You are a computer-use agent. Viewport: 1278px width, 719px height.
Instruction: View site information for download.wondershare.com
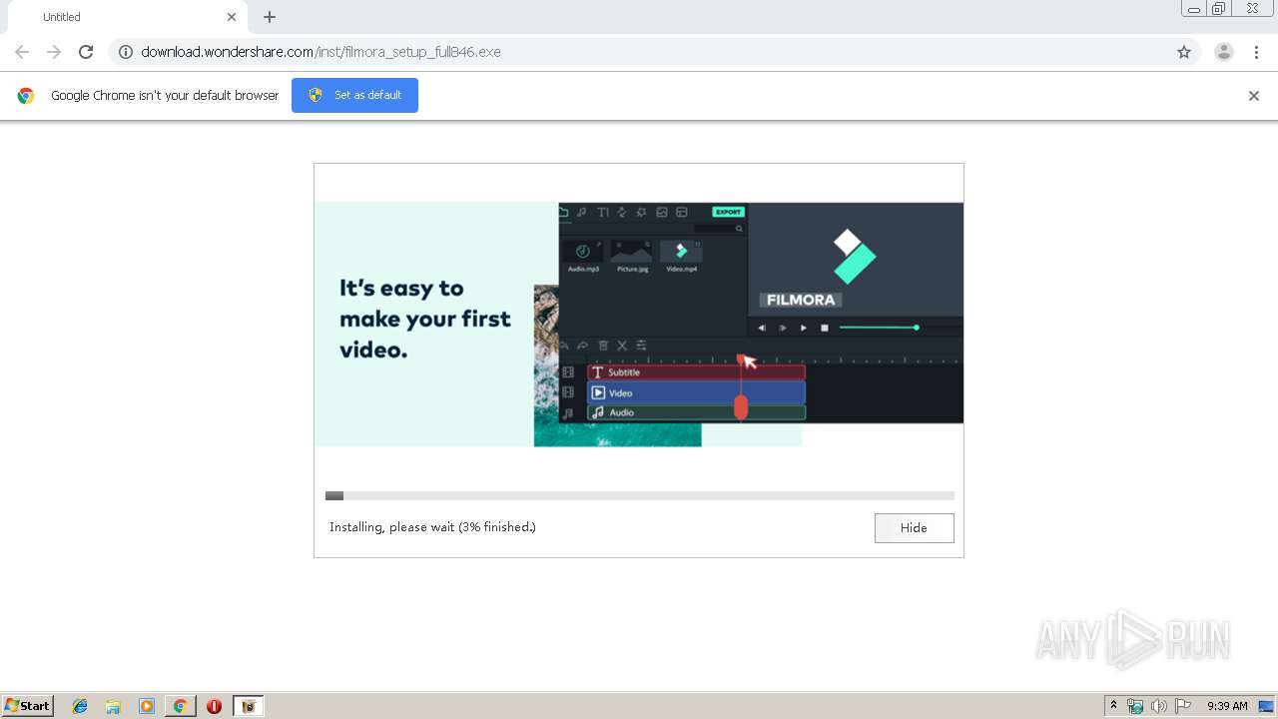pyautogui.click(x=126, y=52)
